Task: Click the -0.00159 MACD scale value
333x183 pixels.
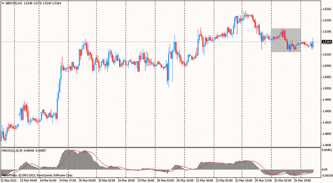Action: point(327,175)
